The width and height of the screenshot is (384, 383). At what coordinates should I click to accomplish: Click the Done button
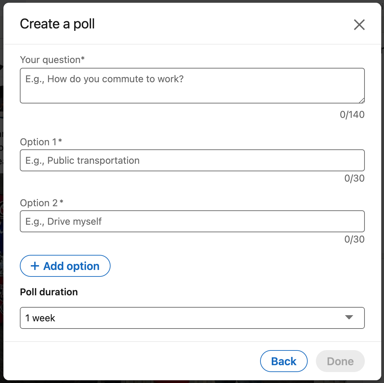click(340, 361)
